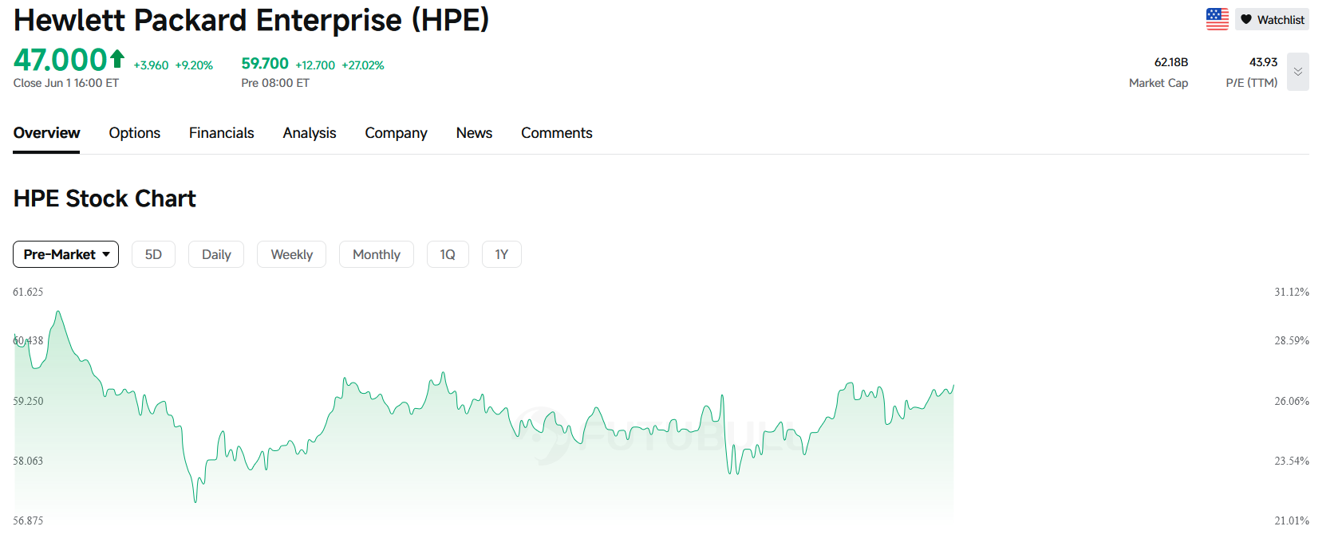Select the 1Y chart interval

pyautogui.click(x=502, y=254)
